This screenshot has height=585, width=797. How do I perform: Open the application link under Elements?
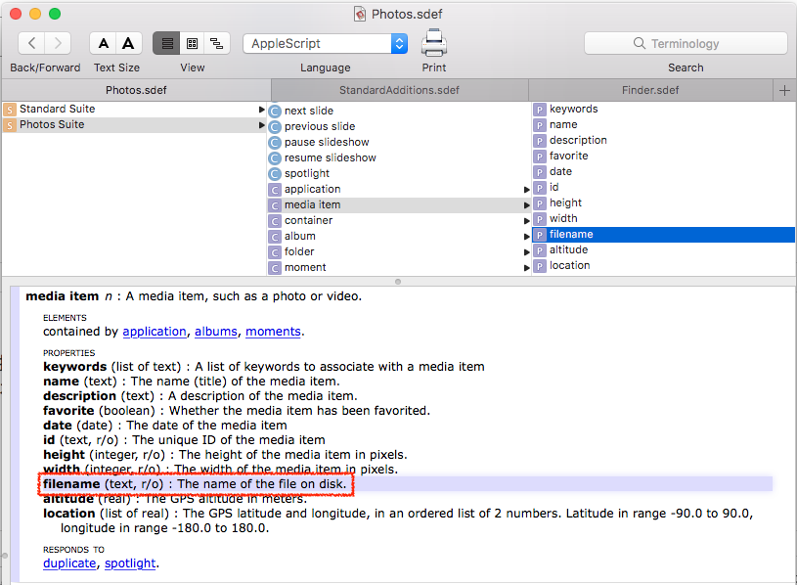(x=155, y=332)
